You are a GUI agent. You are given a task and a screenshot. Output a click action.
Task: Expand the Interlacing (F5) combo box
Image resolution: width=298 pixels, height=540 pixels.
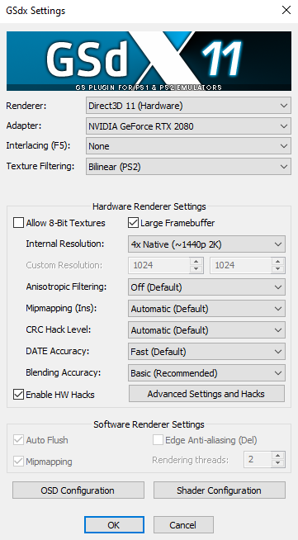(x=188, y=146)
